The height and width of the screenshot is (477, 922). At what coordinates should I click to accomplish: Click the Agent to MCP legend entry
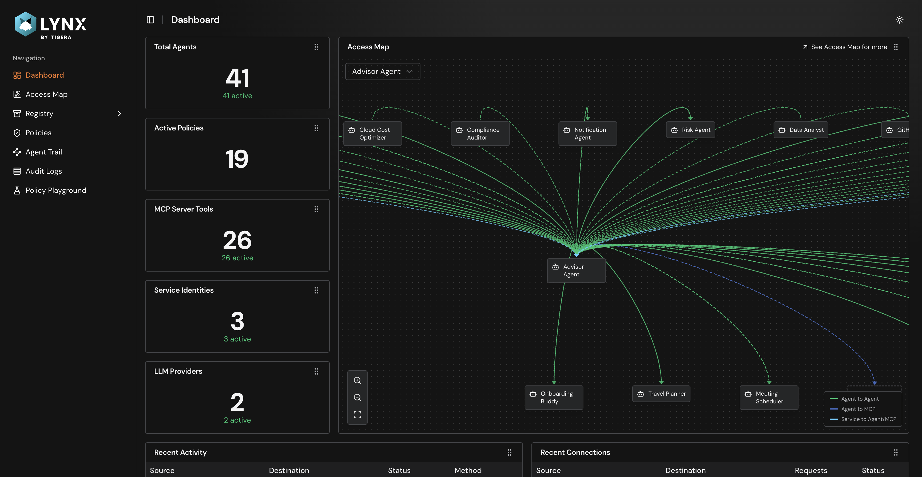[x=853, y=409]
